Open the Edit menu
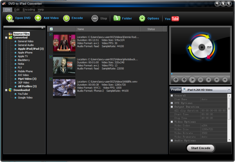 pyautogui.click(x=17, y=9)
